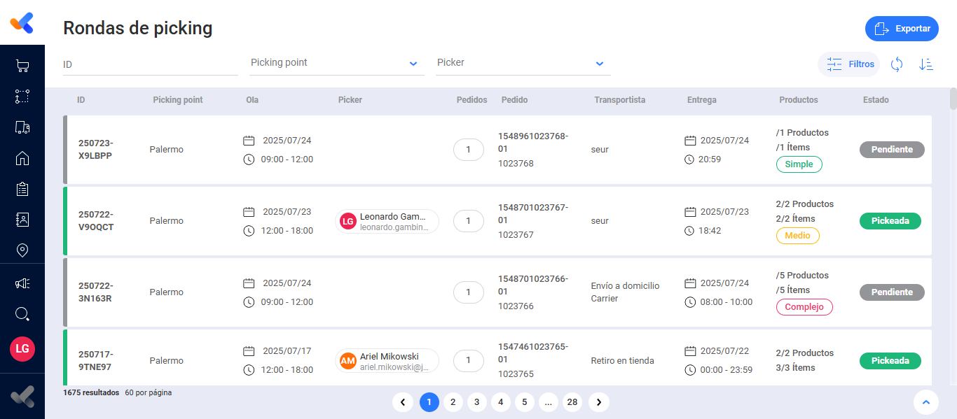Open the Filtros filter panel

[849, 64]
